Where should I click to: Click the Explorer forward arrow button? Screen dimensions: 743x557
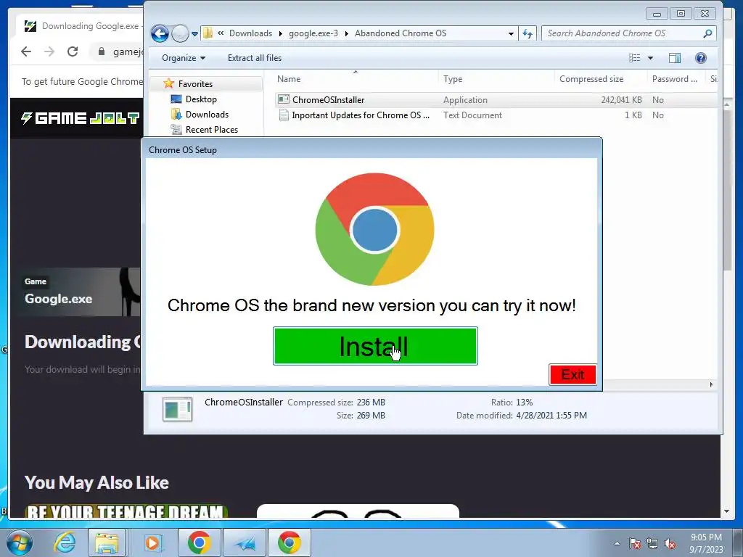(x=180, y=33)
